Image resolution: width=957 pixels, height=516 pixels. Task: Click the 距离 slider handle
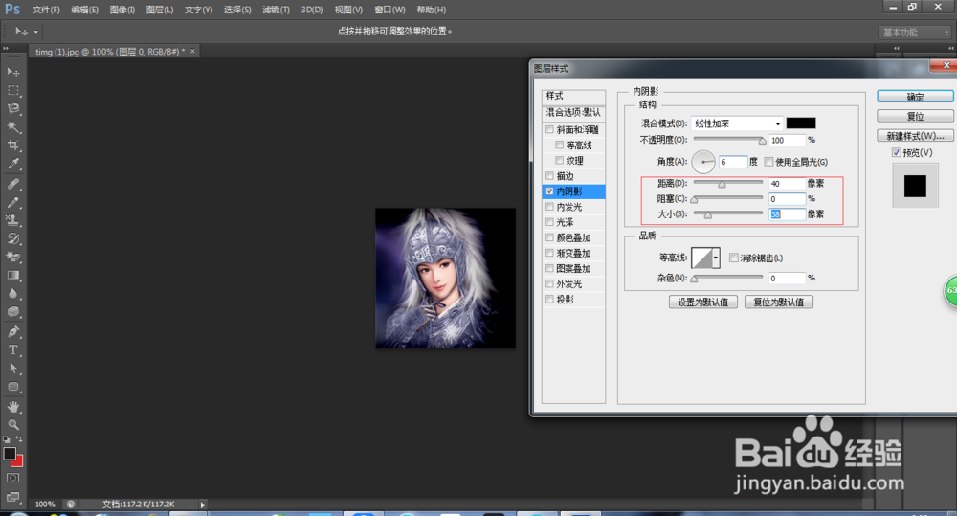[722, 184]
